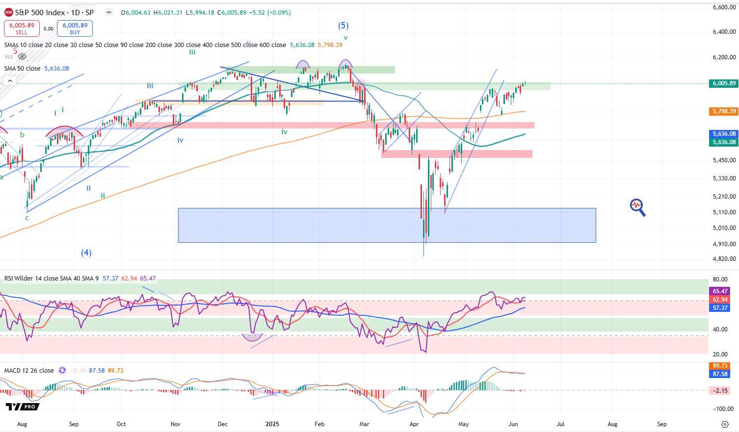
Task: Select the large blue rectangle drawing
Action: coord(387,225)
